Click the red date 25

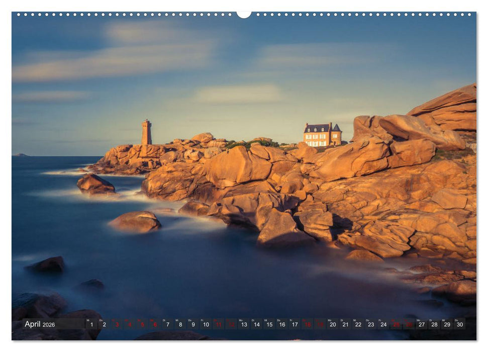pos(395,325)
